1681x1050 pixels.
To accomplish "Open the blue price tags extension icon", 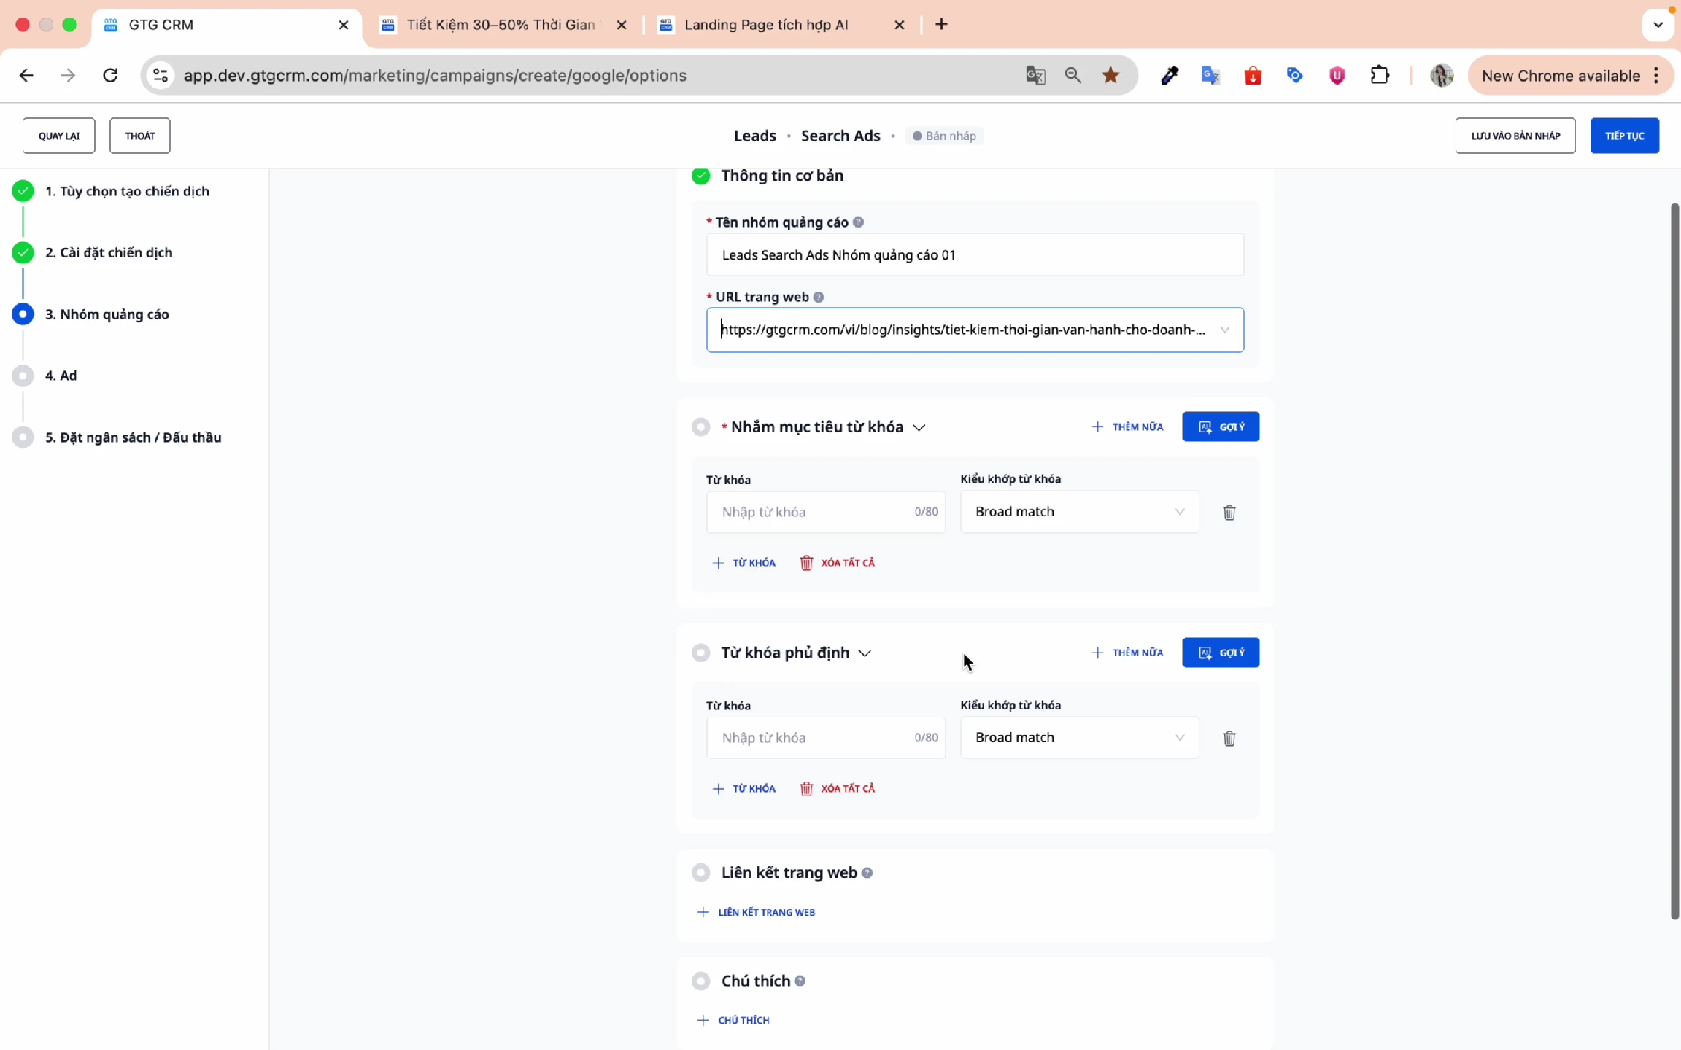I will click(x=1294, y=75).
